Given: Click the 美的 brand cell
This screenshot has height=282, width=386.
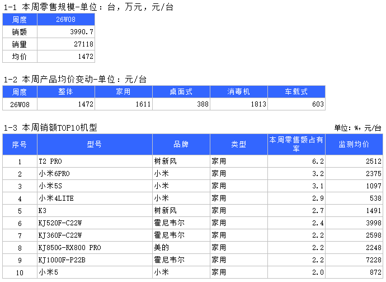Looking at the screenshot, I should [181, 248].
